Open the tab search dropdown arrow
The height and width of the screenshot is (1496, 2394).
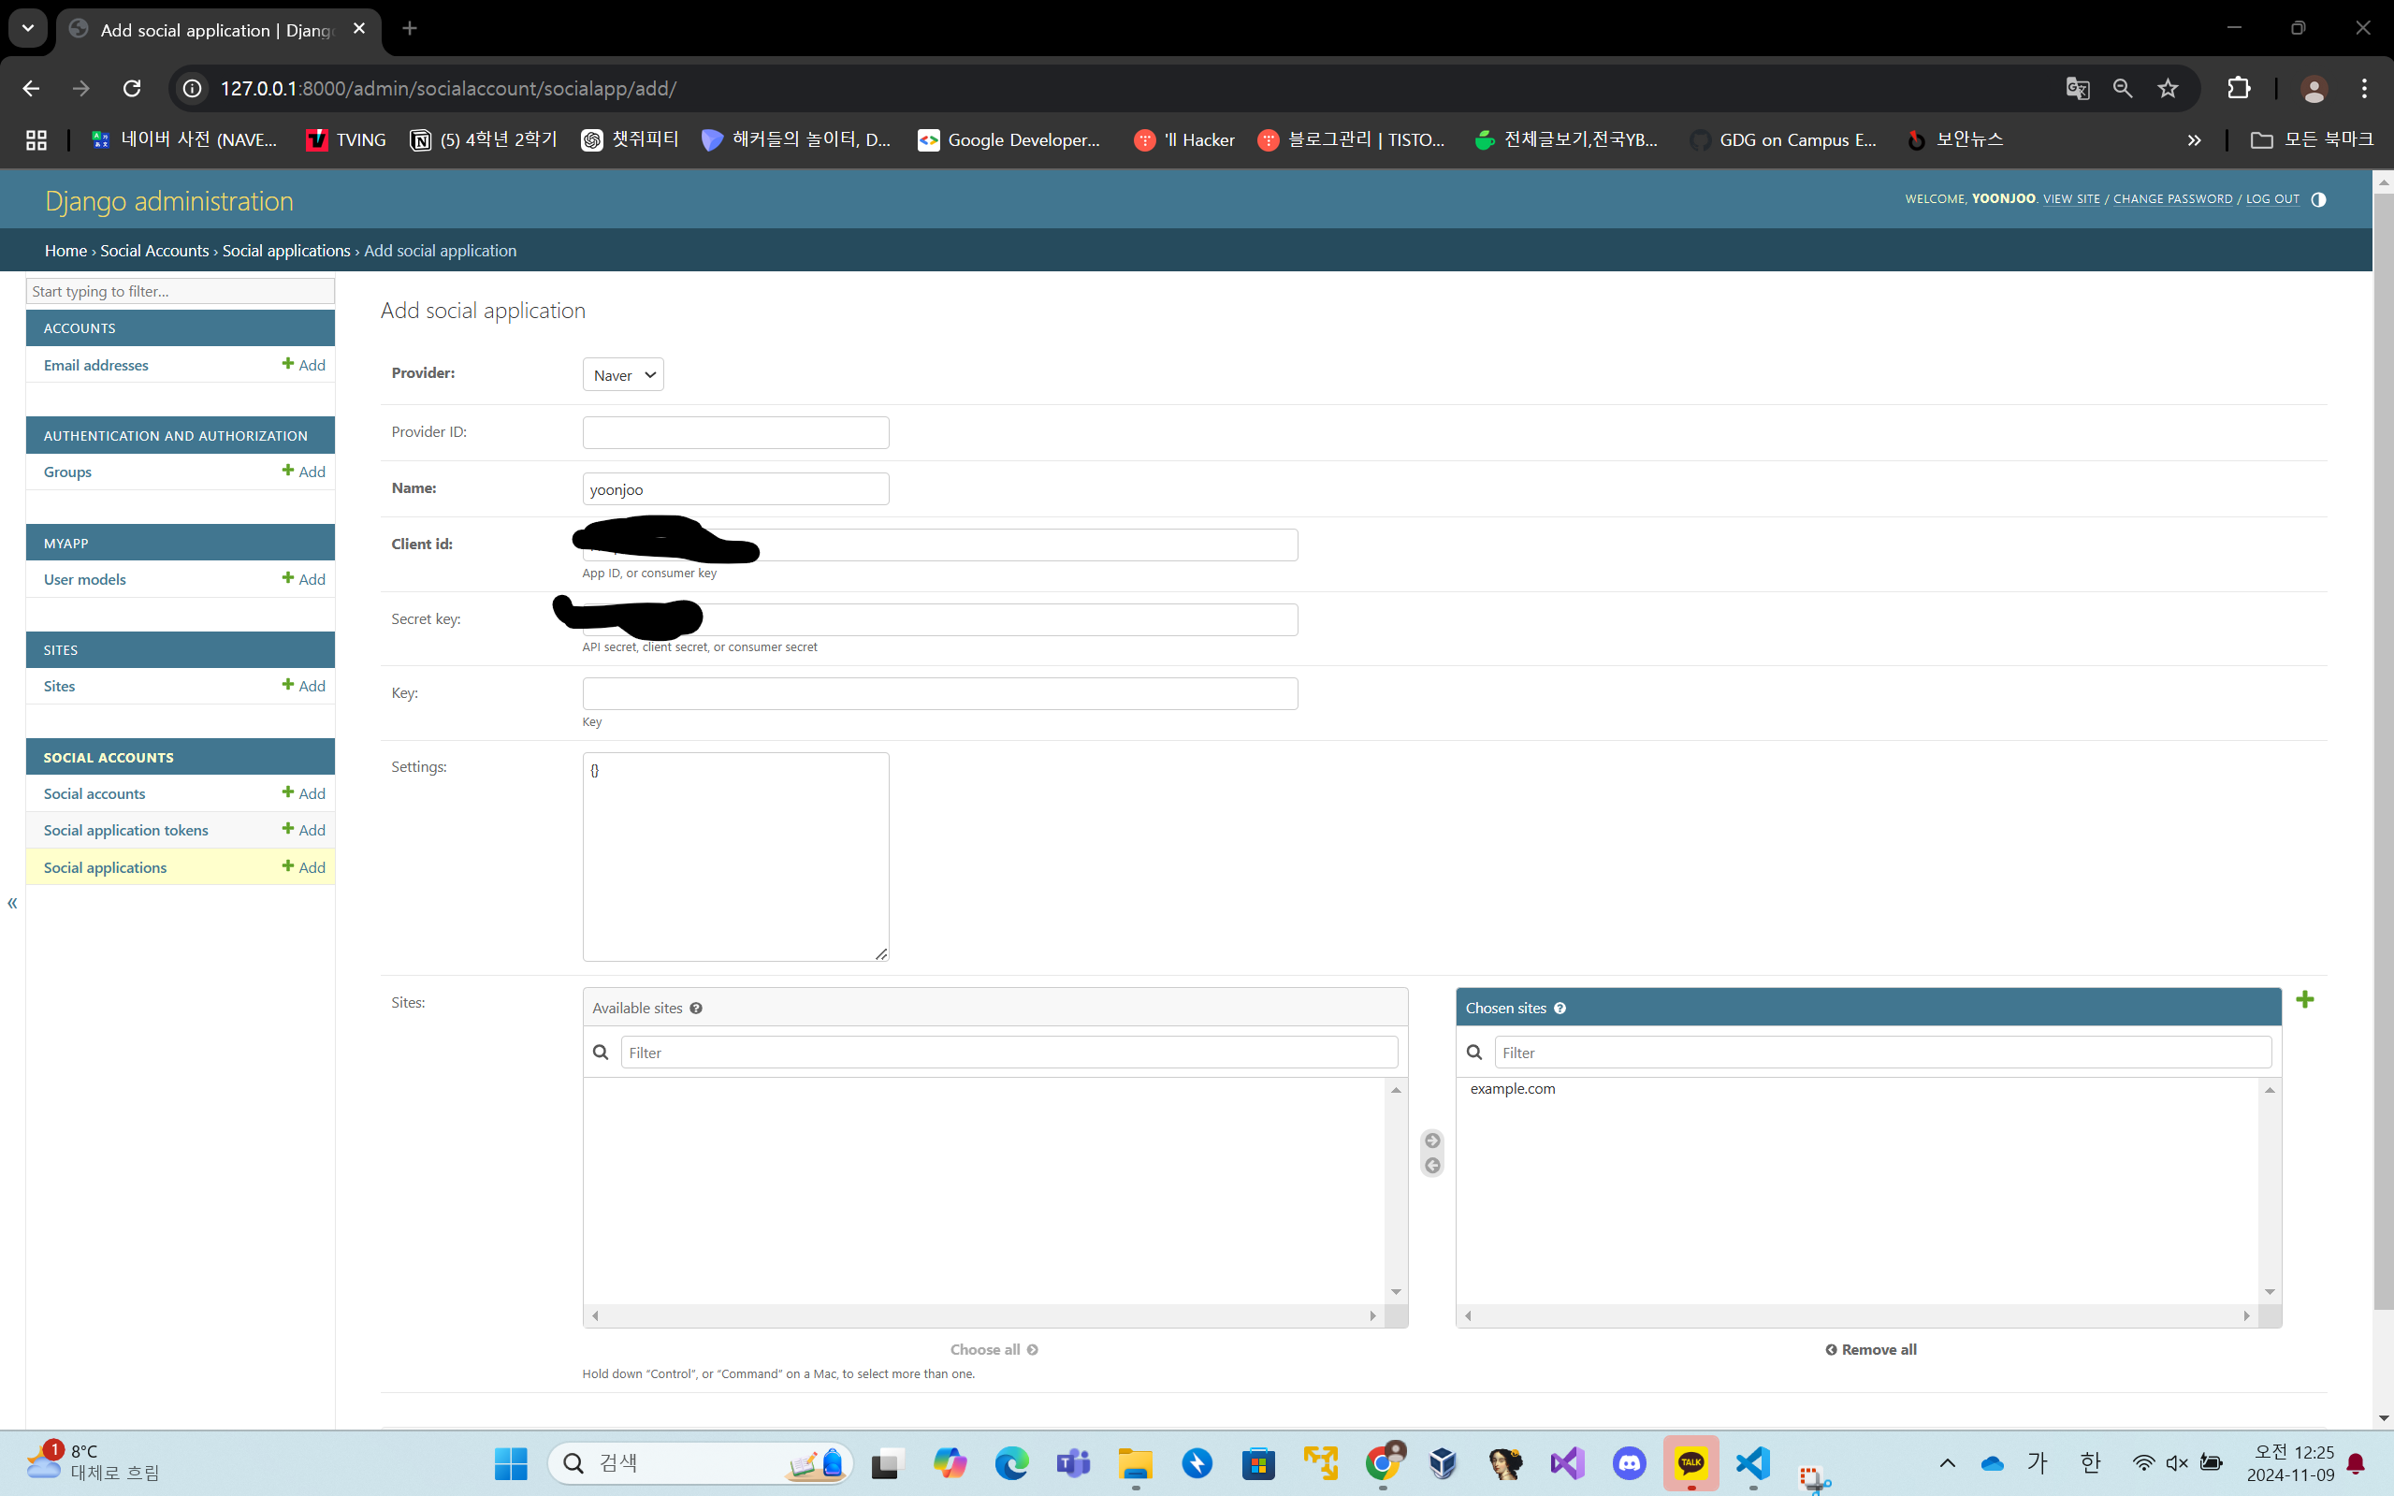28,28
